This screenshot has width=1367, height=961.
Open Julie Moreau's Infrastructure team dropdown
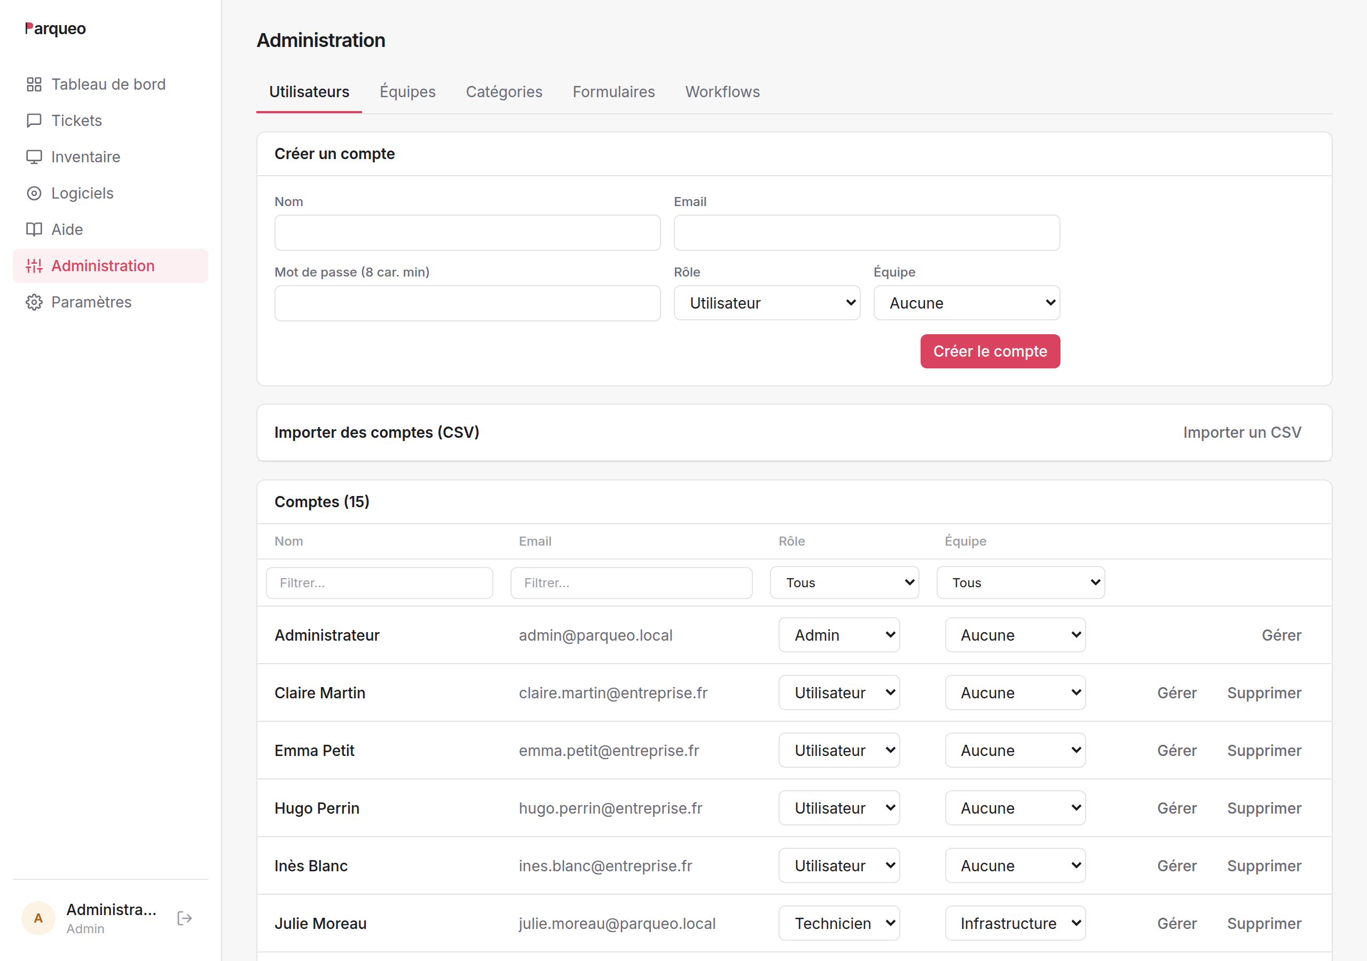coord(1015,924)
